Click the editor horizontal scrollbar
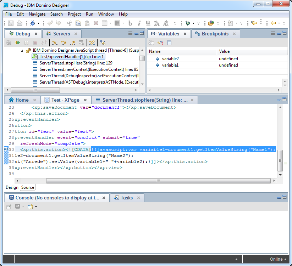Viewport: 292px width, 266px height. (158, 181)
